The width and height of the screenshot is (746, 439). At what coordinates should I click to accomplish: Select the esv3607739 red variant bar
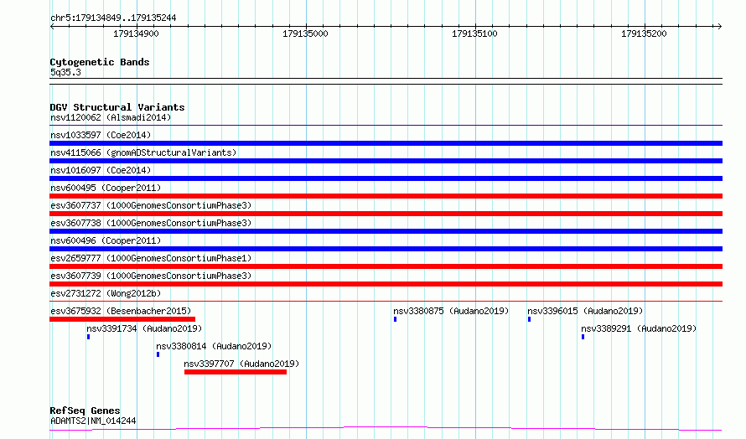[386, 284]
